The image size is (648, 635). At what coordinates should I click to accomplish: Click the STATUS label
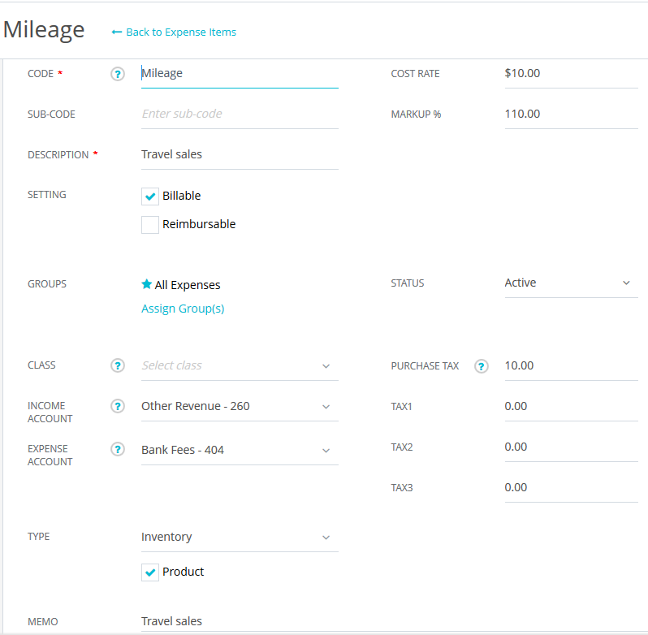click(x=408, y=283)
